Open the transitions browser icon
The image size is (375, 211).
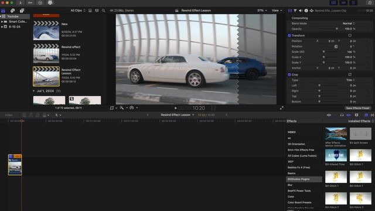pyautogui.click(x=373, y=115)
